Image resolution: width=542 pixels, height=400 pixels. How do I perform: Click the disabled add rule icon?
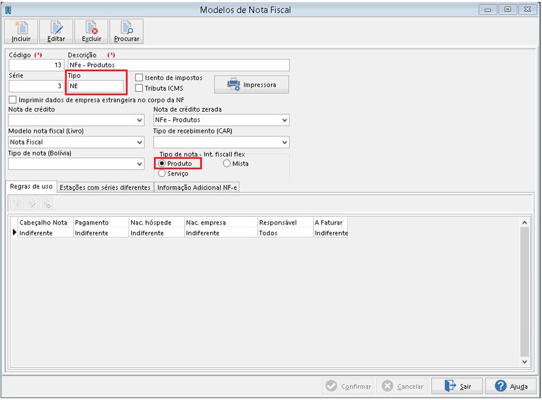[x=17, y=204]
